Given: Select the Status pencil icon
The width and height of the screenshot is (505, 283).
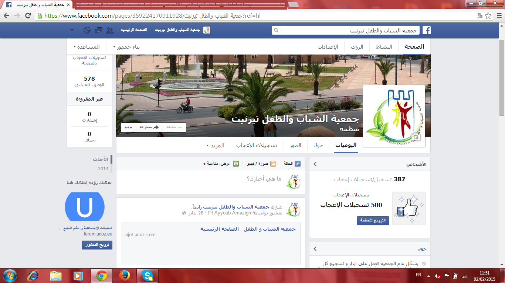Looking at the screenshot, I should 298,164.
